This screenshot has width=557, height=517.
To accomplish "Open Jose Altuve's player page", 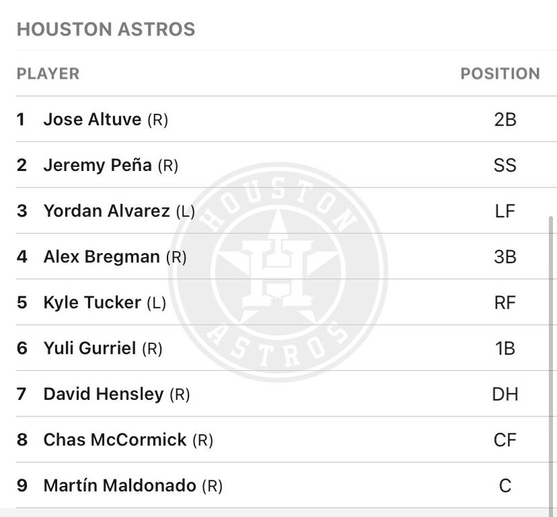I will coord(92,119).
